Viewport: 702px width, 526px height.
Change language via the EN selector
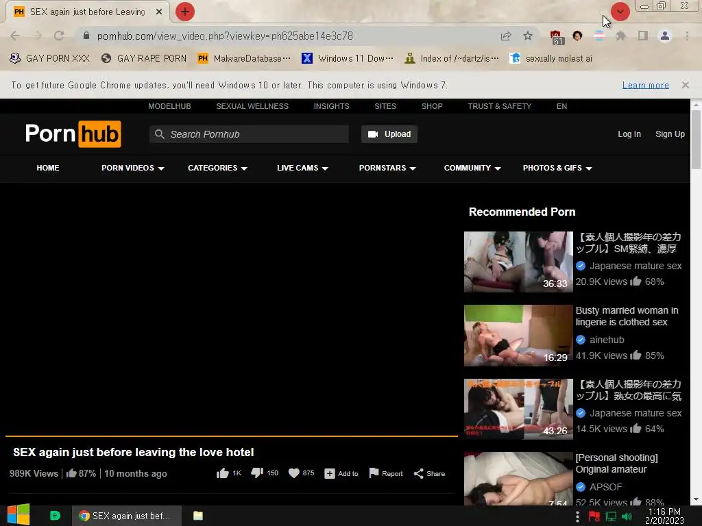coord(561,106)
